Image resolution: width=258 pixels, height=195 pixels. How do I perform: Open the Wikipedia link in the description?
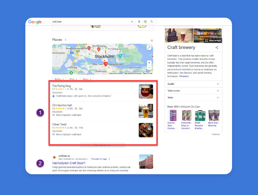click(x=184, y=76)
